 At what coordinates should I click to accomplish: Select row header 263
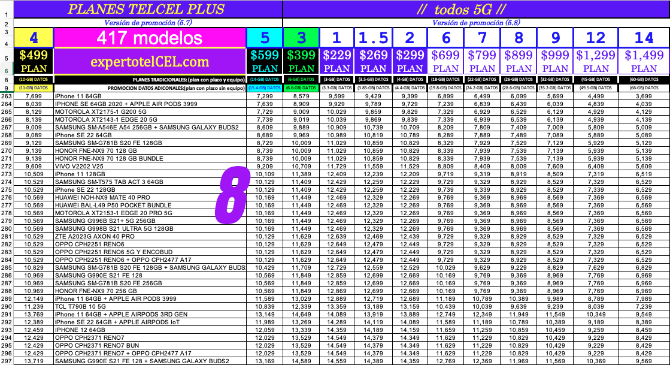point(7,96)
